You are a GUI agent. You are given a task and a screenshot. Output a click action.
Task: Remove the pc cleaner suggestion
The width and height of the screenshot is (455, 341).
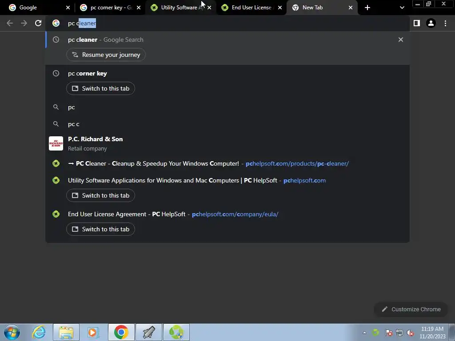point(401,40)
